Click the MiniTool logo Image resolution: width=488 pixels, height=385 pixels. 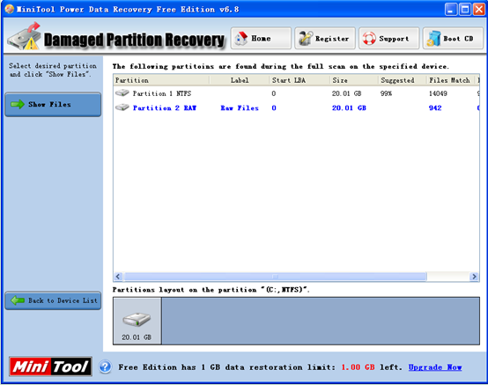(x=50, y=366)
